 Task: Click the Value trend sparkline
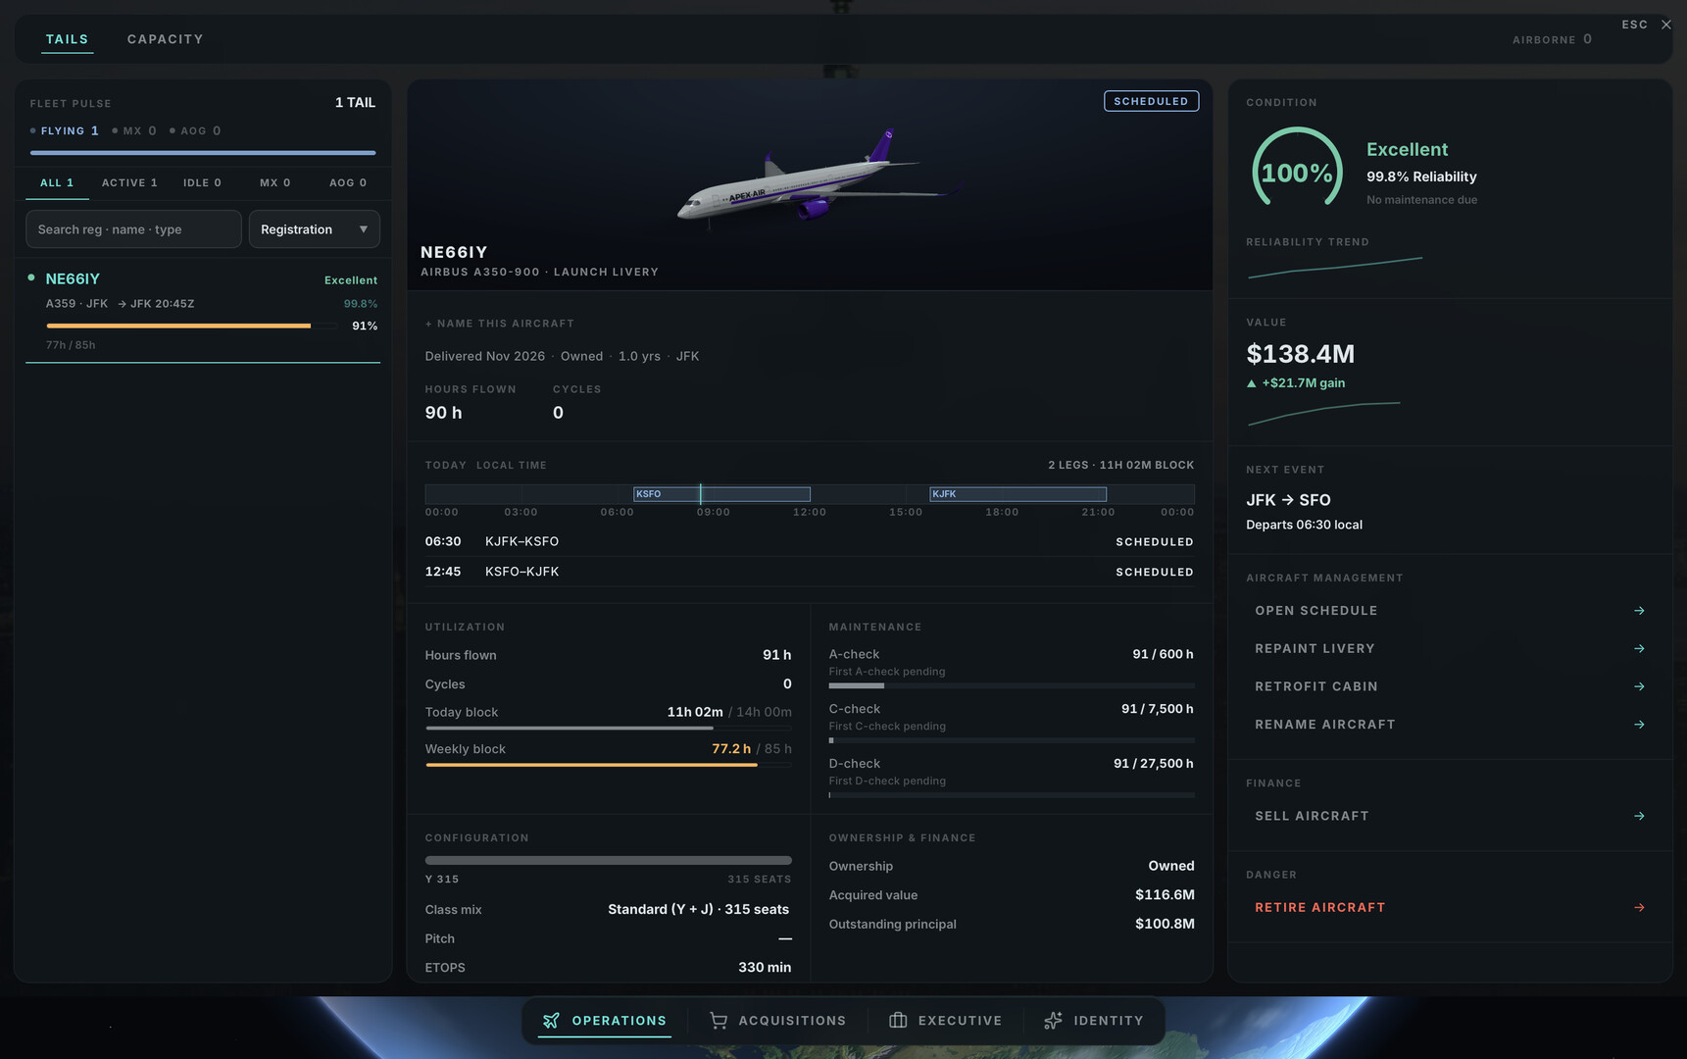pyautogui.click(x=1324, y=414)
